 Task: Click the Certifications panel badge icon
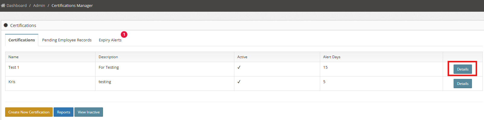[x=6, y=25]
